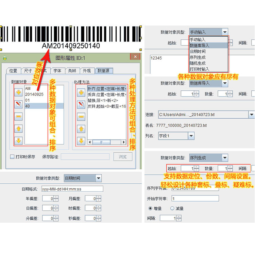
Task: Close the 图形属性 ID:1 dialog
Action: (x=135, y=56)
